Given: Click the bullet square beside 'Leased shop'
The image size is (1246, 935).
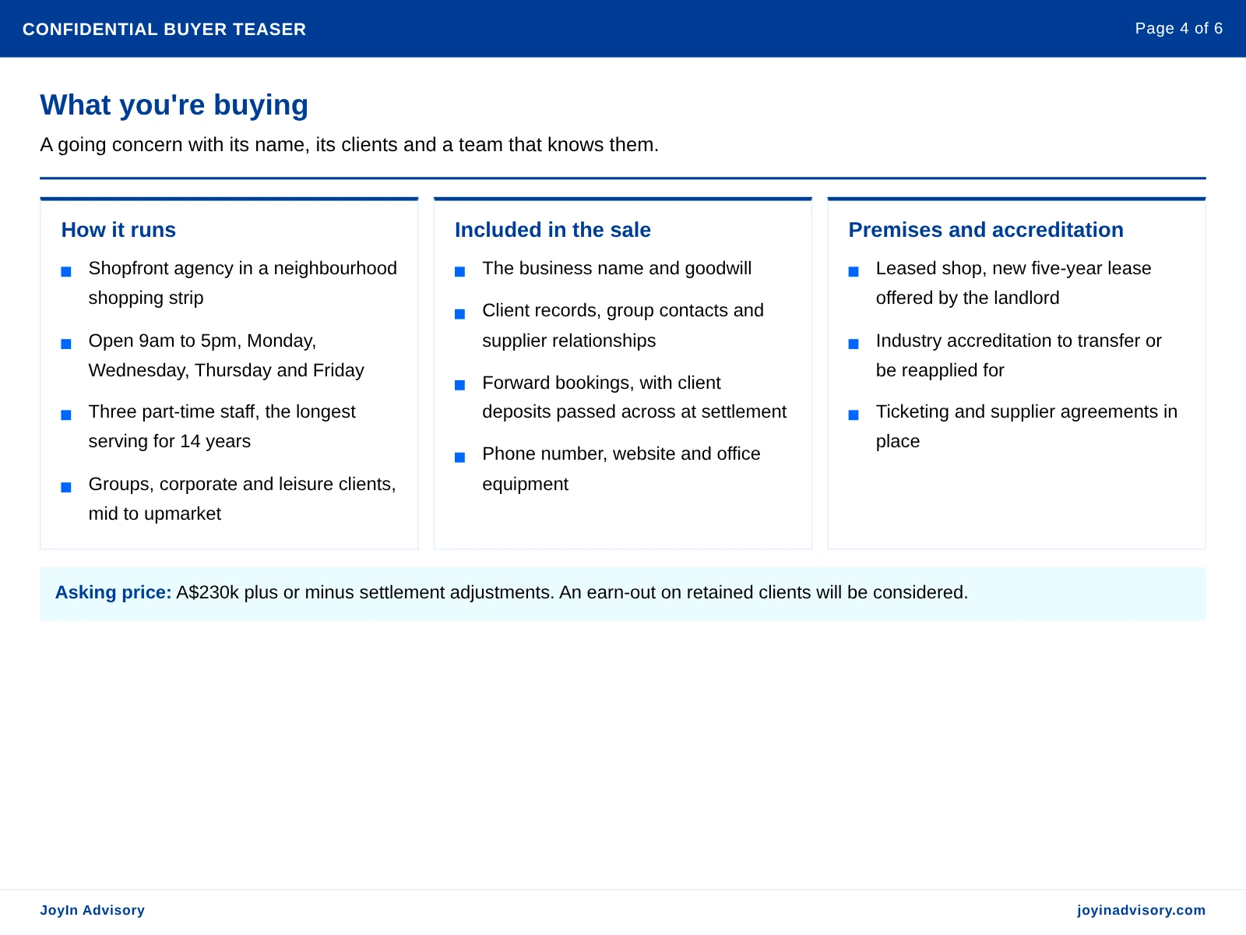Looking at the screenshot, I should click(x=854, y=272).
